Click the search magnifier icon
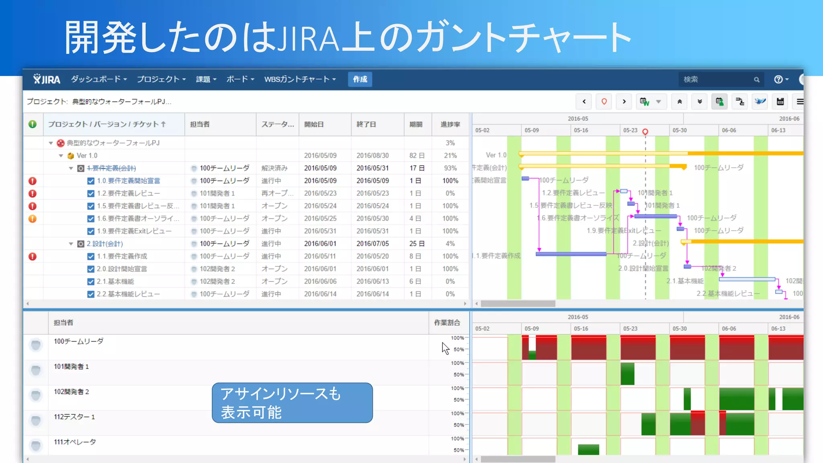This screenshot has width=823, height=463. click(x=757, y=80)
